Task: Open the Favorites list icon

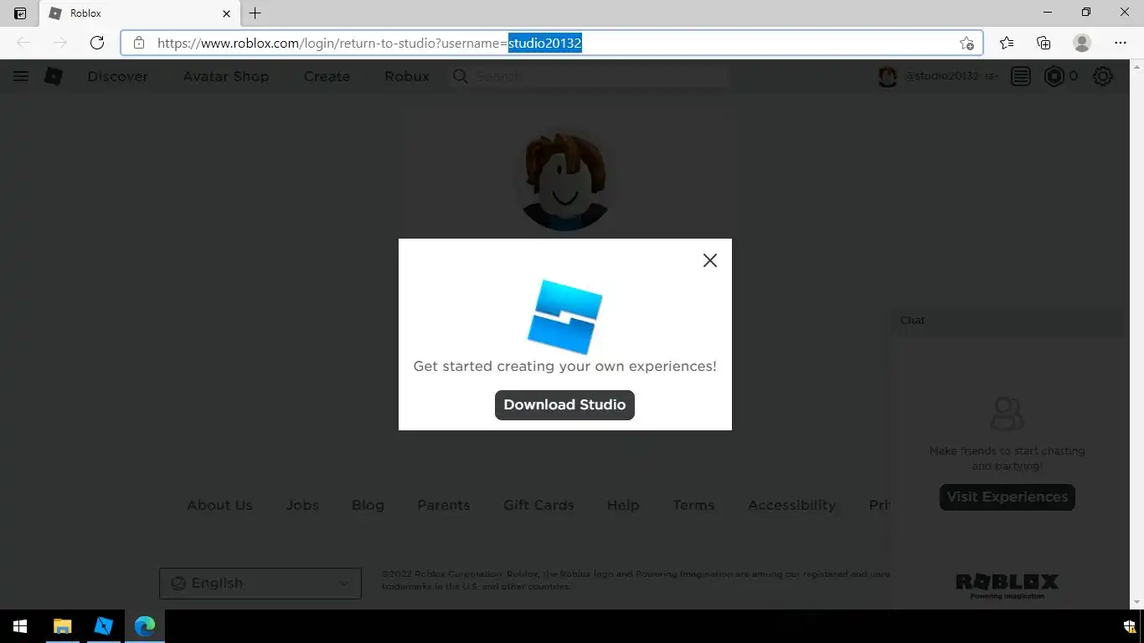Action: point(1007,43)
